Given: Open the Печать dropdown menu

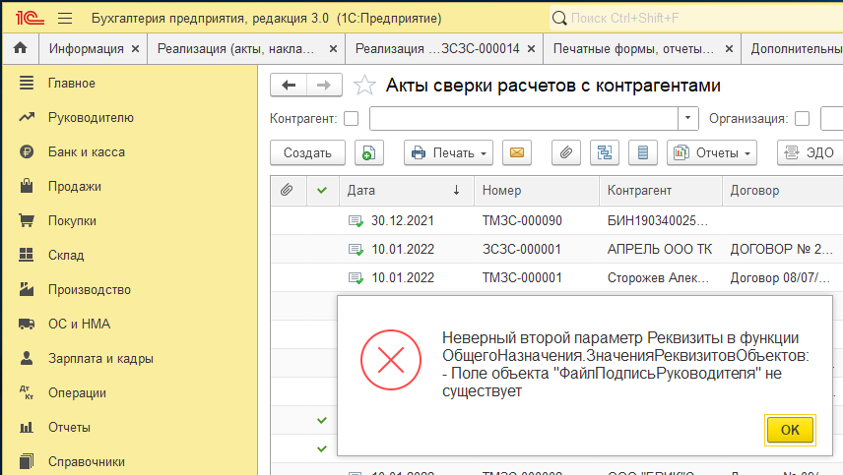Looking at the screenshot, I should coord(448,153).
